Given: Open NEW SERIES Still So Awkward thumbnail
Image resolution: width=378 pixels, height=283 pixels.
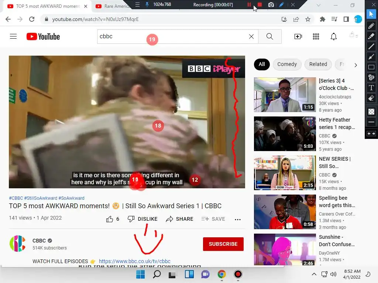Looking at the screenshot, I should 285,173.
